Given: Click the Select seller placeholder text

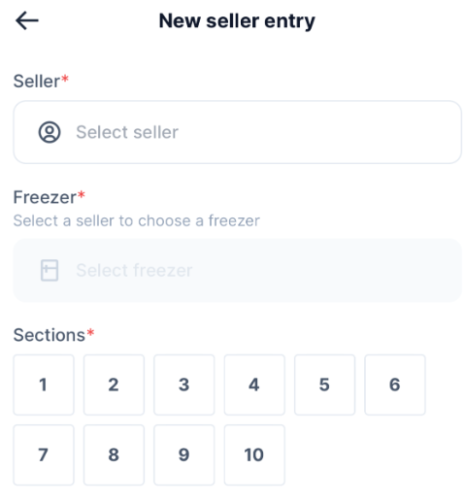Looking at the screenshot, I should [x=127, y=132].
